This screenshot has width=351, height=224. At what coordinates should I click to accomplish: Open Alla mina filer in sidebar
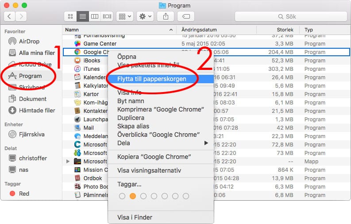(x=31, y=53)
